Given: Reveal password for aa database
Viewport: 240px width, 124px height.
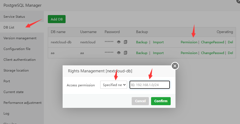Looking at the screenshot, I should (119, 53).
